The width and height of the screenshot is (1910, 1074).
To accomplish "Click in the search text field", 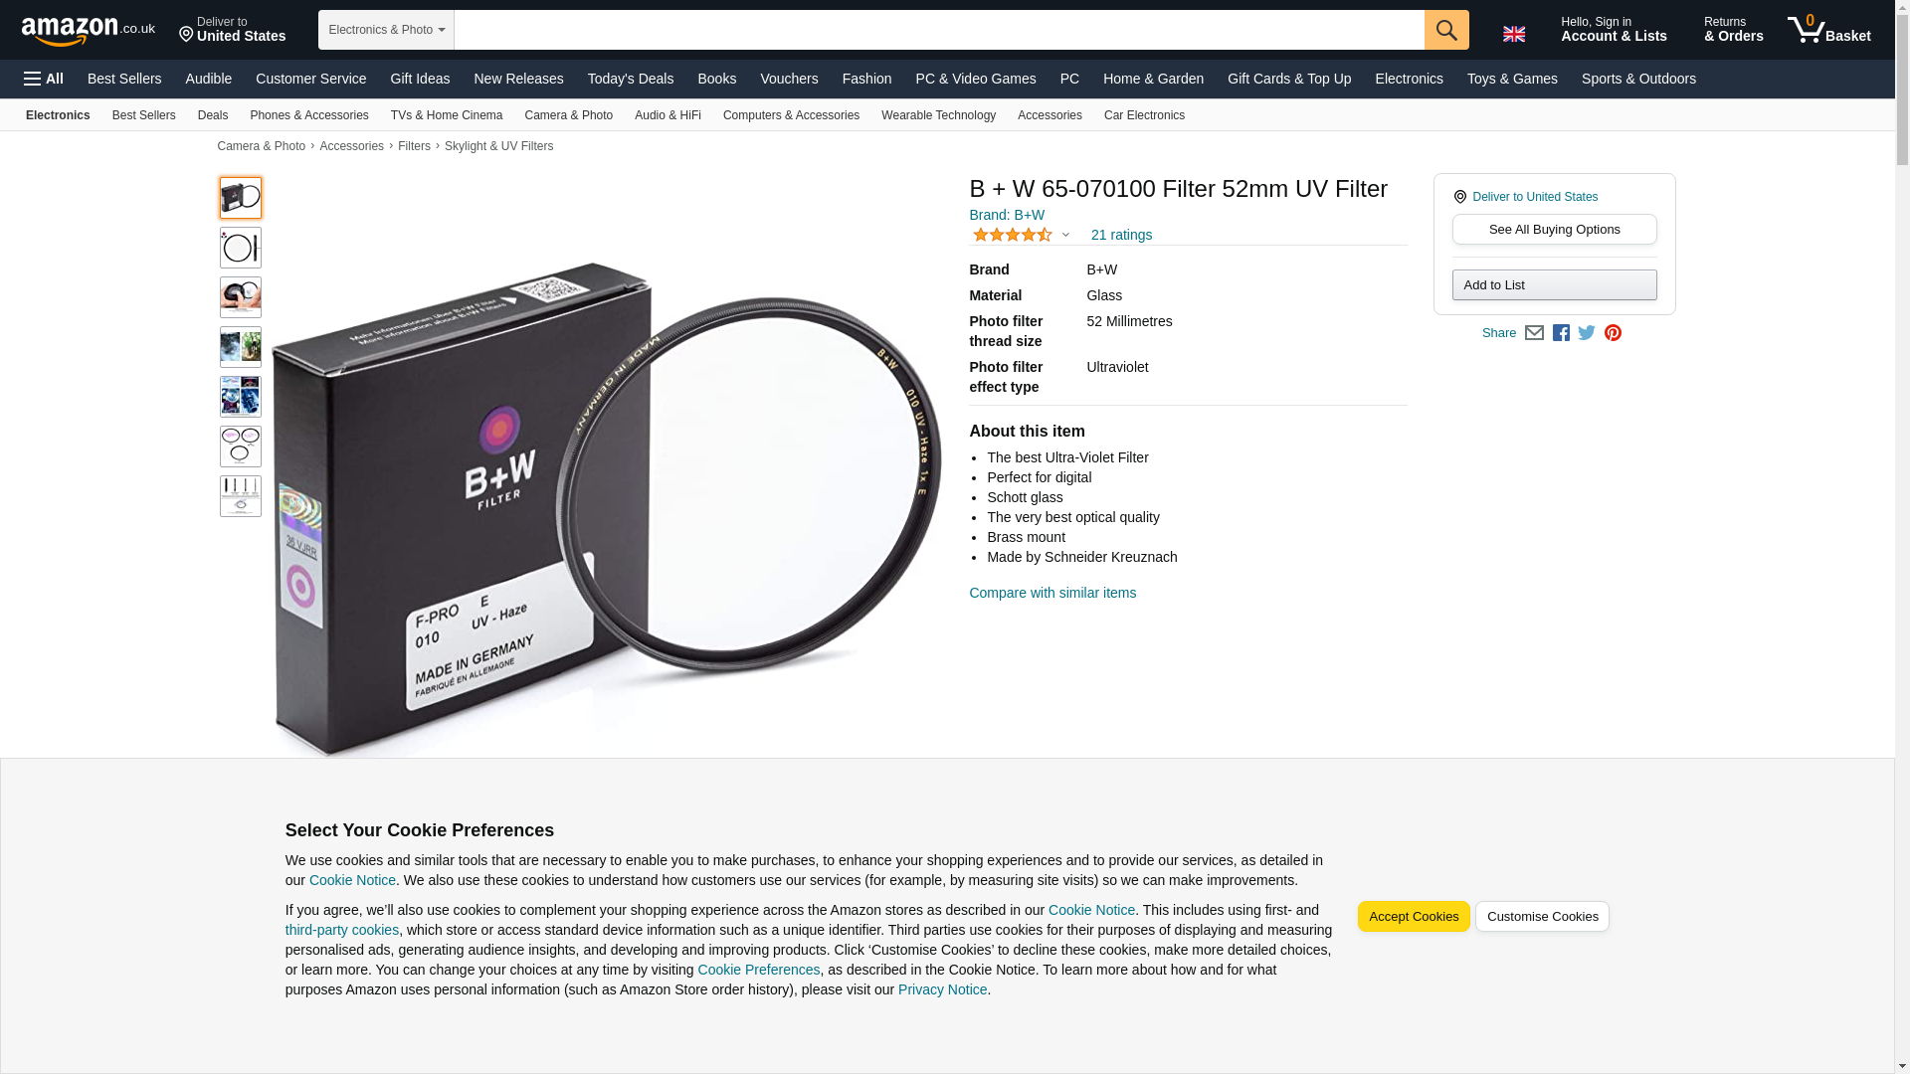I will pyautogui.click(x=939, y=30).
